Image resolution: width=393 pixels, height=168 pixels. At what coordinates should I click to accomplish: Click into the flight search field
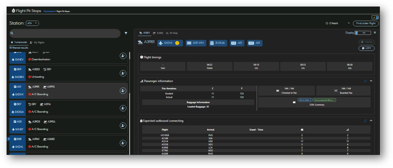click(x=66, y=33)
